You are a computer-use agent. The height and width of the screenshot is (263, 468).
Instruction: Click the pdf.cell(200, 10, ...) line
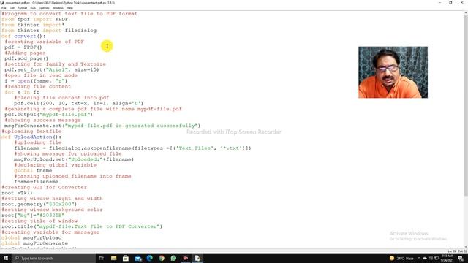(78, 104)
